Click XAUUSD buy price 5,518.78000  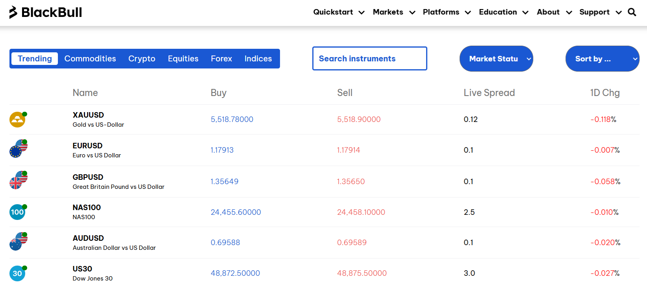click(x=232, y=119)
